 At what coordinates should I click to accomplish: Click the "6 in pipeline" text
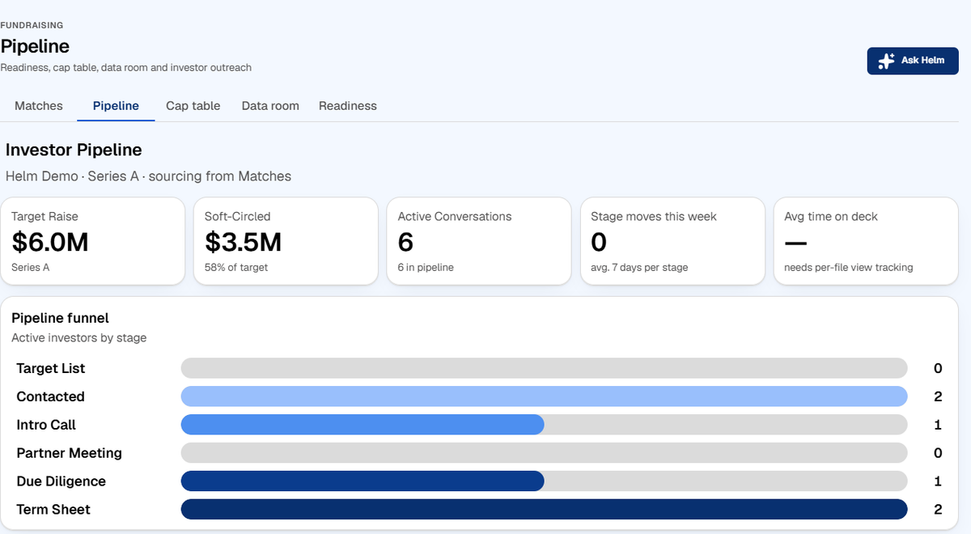(x=426, y=267)
